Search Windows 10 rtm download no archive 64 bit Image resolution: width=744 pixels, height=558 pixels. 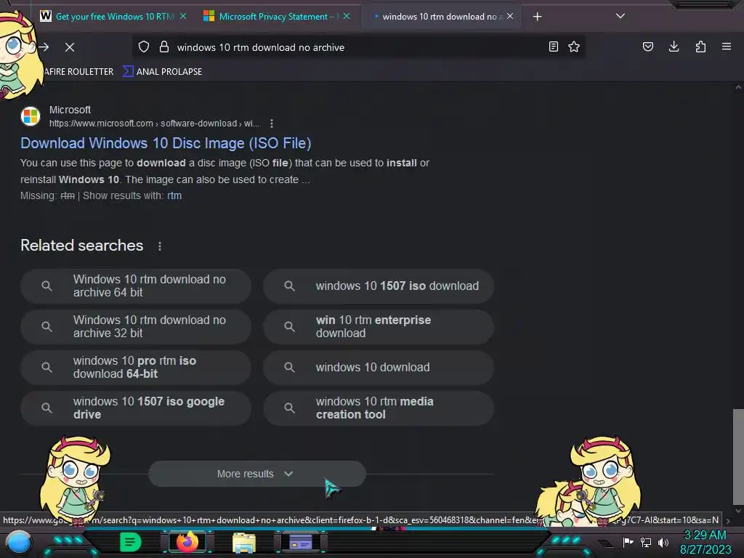[x=136, y=286]
